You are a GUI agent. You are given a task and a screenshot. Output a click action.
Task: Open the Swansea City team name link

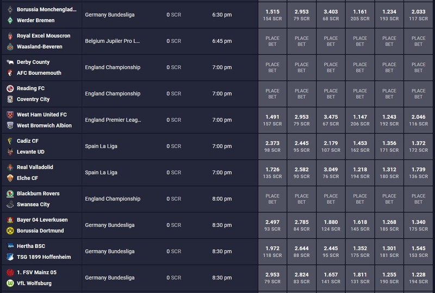33,205
